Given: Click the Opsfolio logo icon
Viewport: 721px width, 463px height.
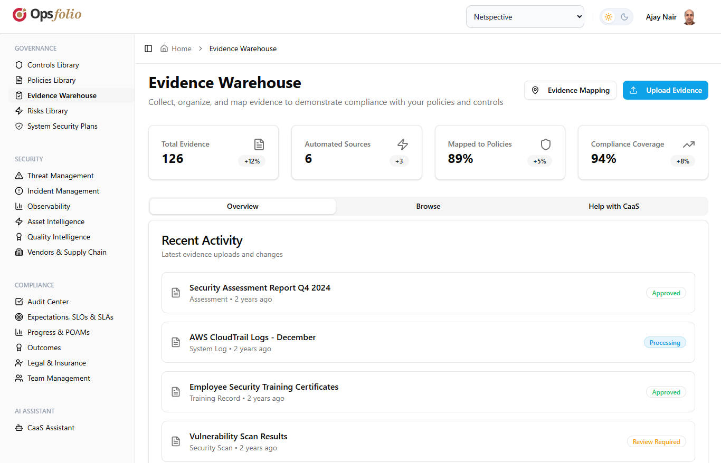Looking at the screenshot, I should [x=19, y=15].
